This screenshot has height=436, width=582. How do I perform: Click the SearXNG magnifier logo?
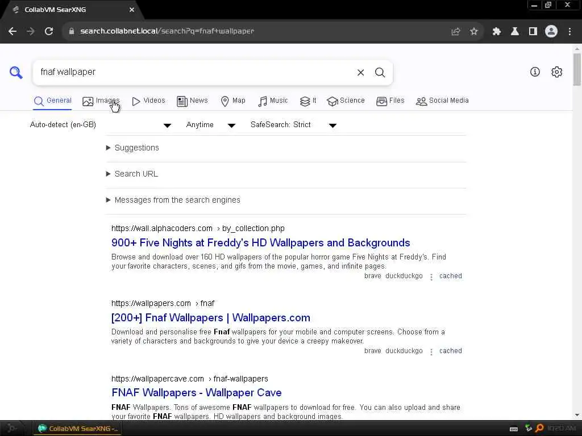pyautogui.click(x=16, y=72)
